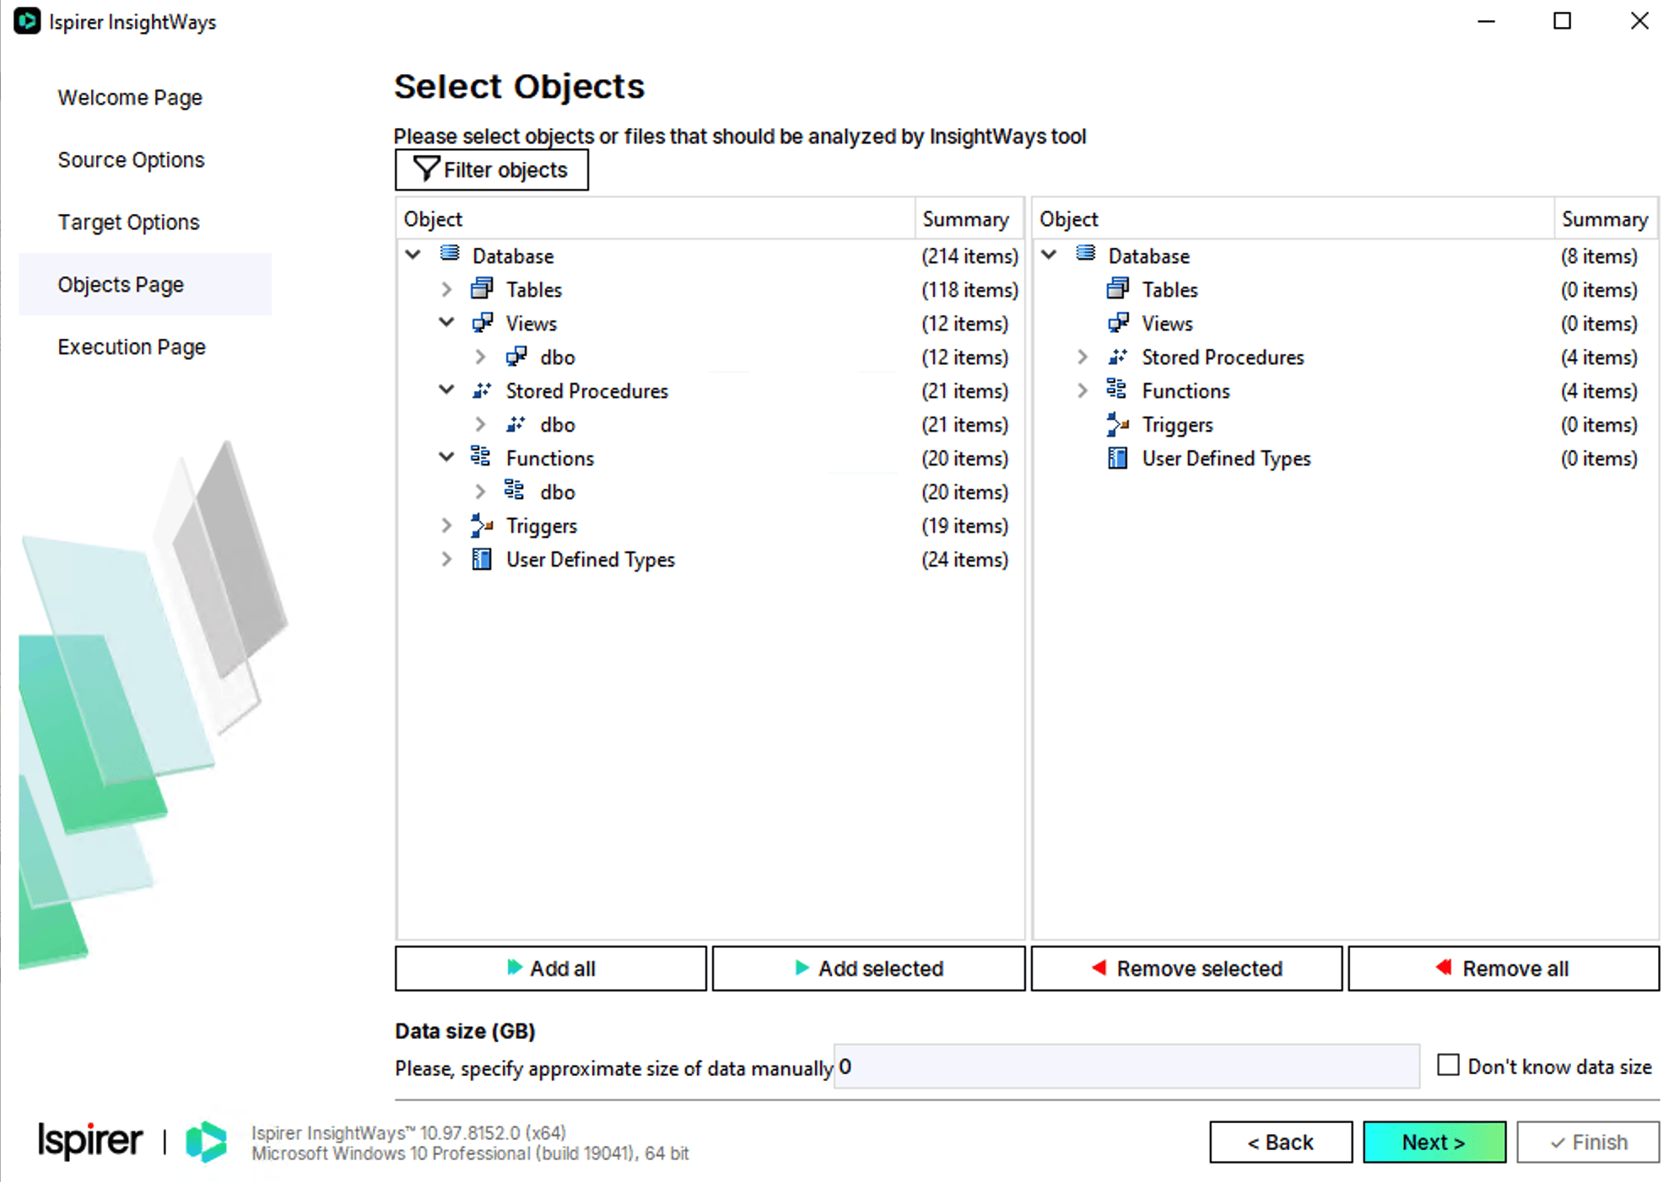1674x1182 pixels.
Task: Click the Triggers icon in left panel
Action: coord(482,525)
